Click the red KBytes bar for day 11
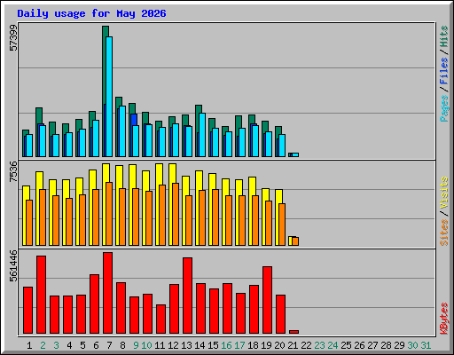 160,319
